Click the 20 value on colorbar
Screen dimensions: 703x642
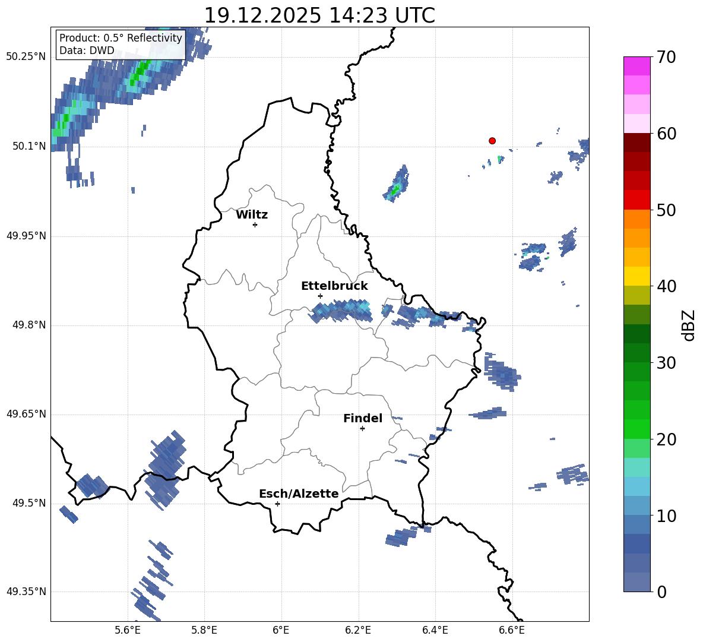coord(666,439)
